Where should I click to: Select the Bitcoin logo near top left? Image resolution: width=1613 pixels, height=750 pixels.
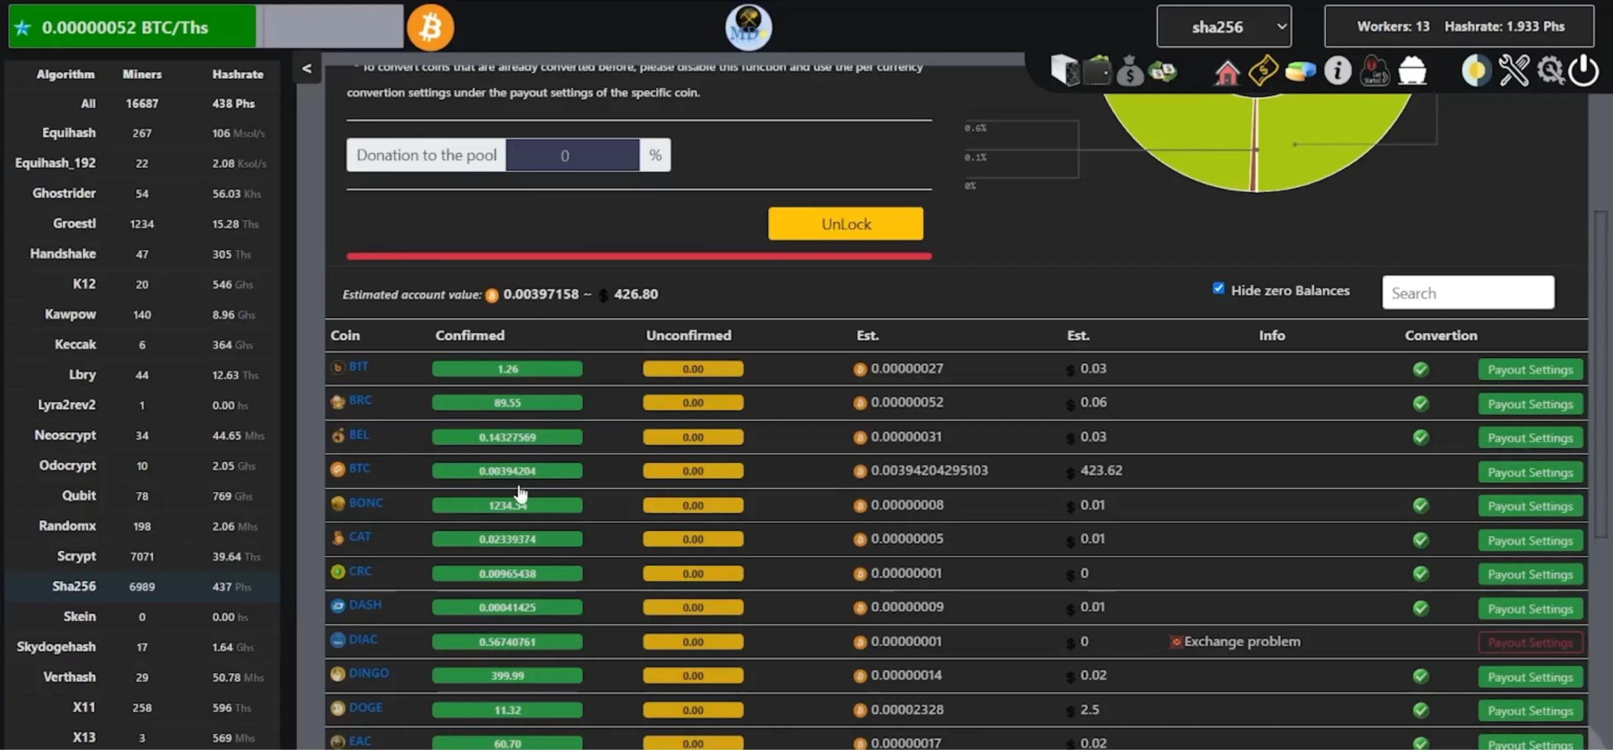coord(431,26)
